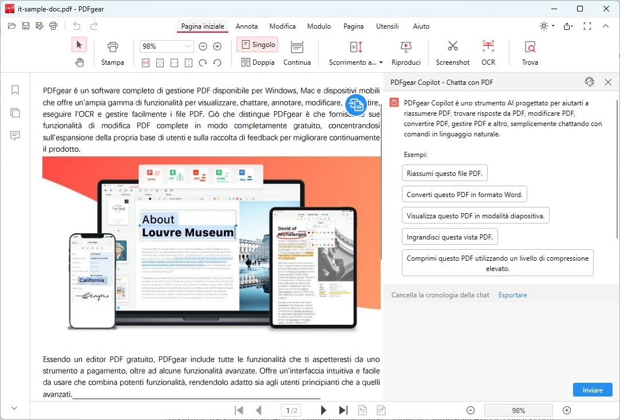Collapse the ribbon with the chevron

606,26
